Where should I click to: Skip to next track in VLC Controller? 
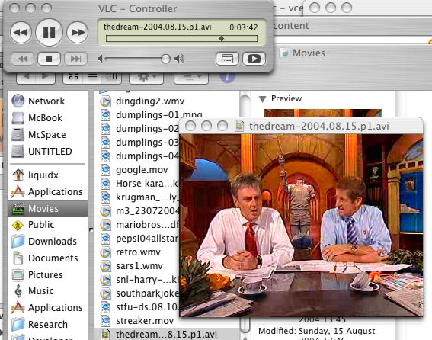75,59
